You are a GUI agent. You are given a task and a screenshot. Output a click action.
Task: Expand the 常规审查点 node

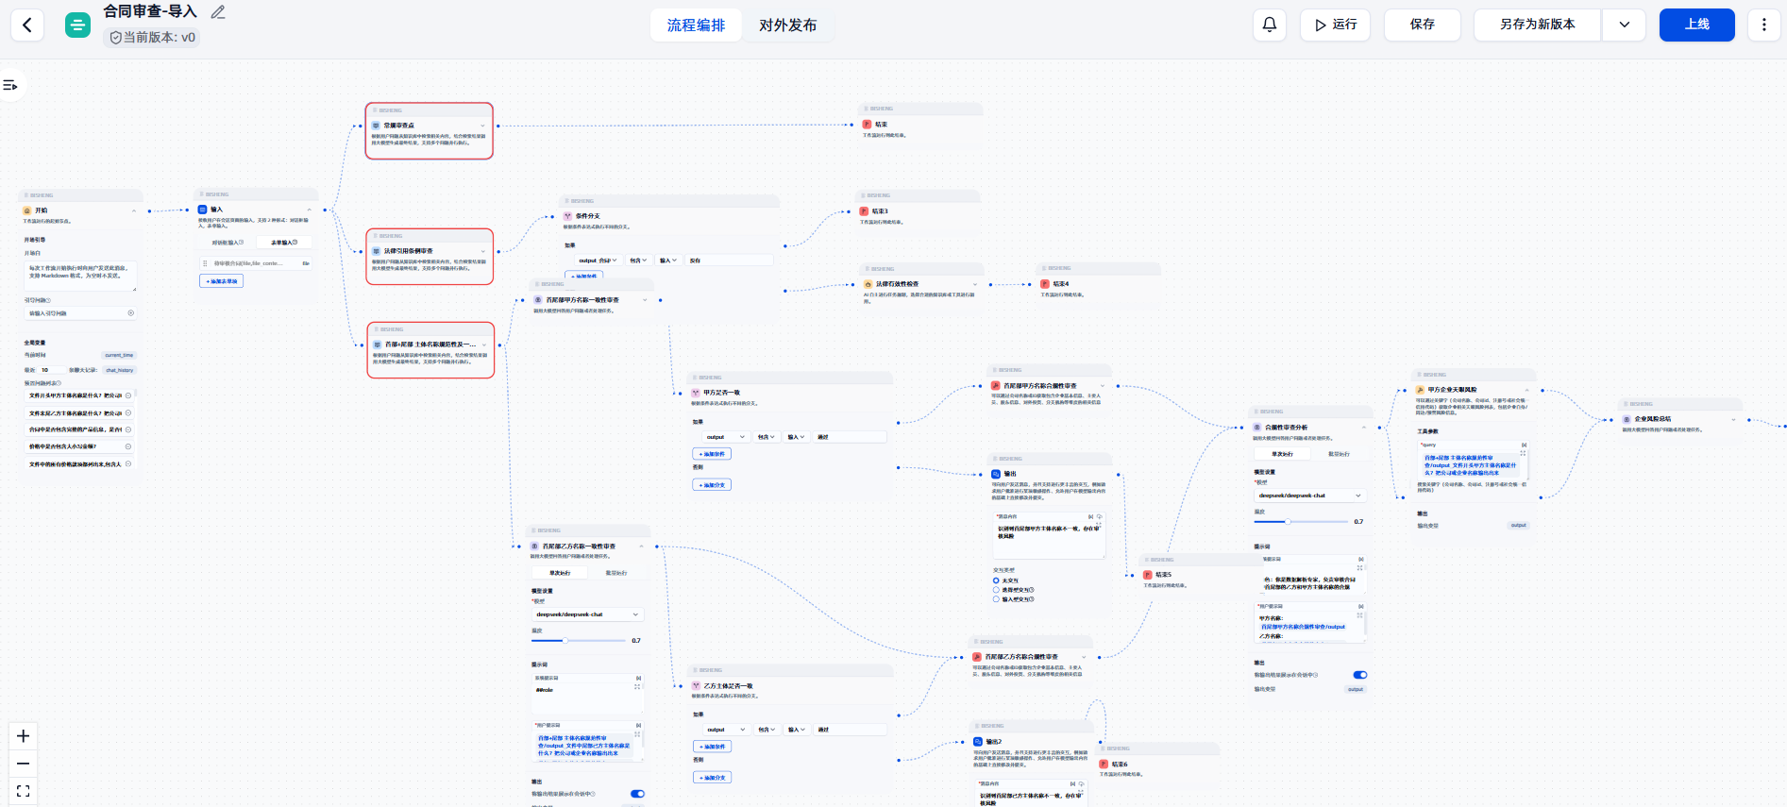483,126
